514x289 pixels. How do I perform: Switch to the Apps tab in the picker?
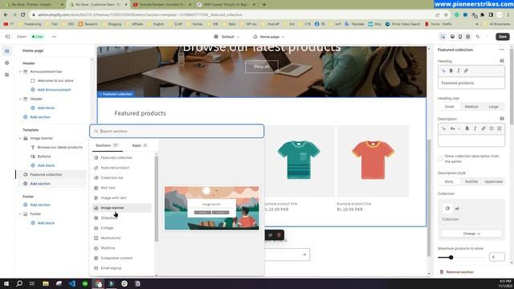(140, 145)
